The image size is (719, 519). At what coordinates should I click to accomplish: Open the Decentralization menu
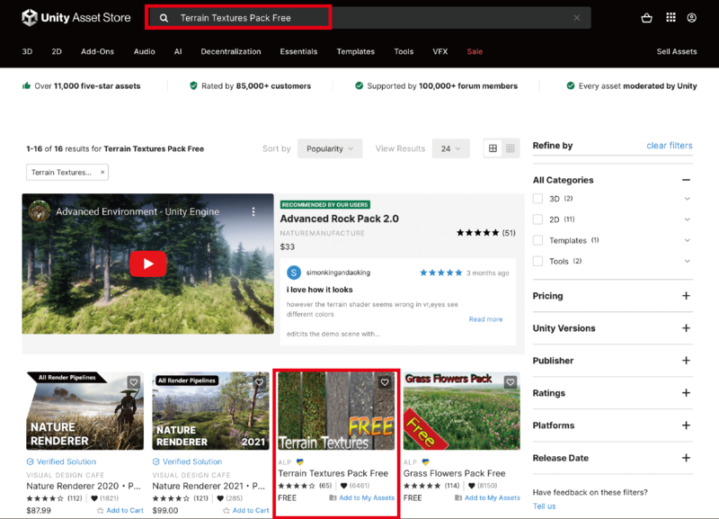pos(231,51)
